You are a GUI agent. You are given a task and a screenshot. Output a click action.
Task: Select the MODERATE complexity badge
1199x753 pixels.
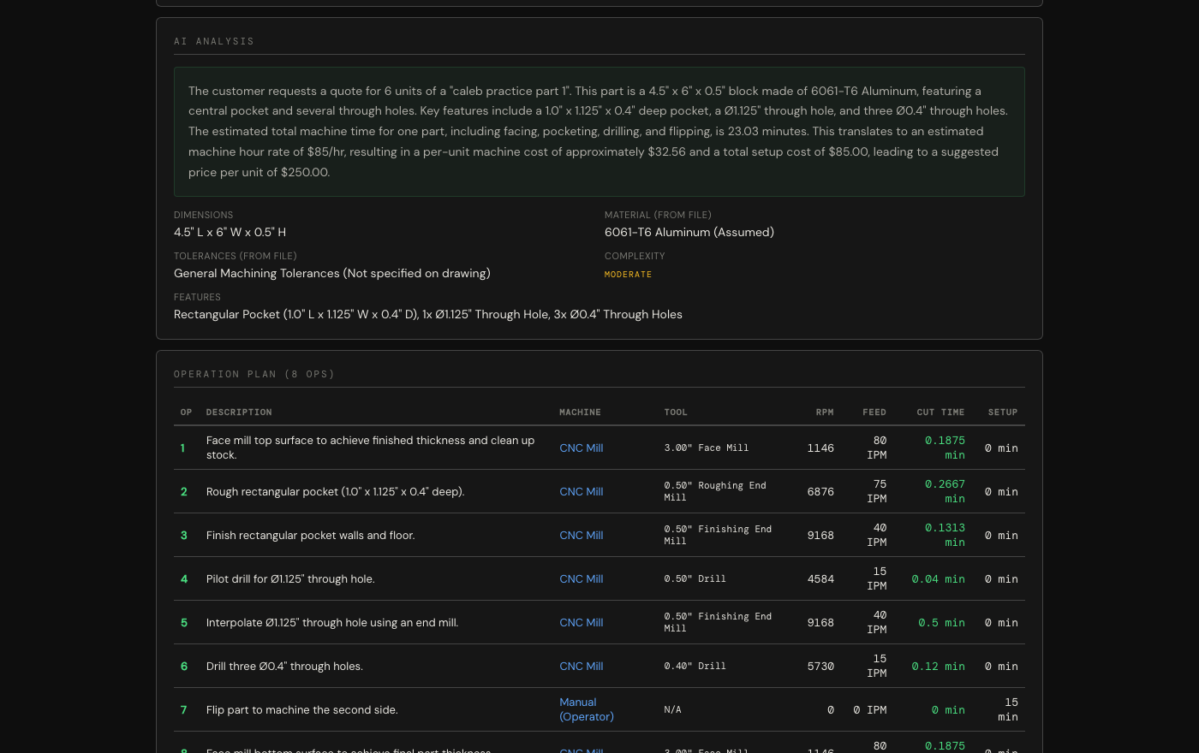(628, 275)
